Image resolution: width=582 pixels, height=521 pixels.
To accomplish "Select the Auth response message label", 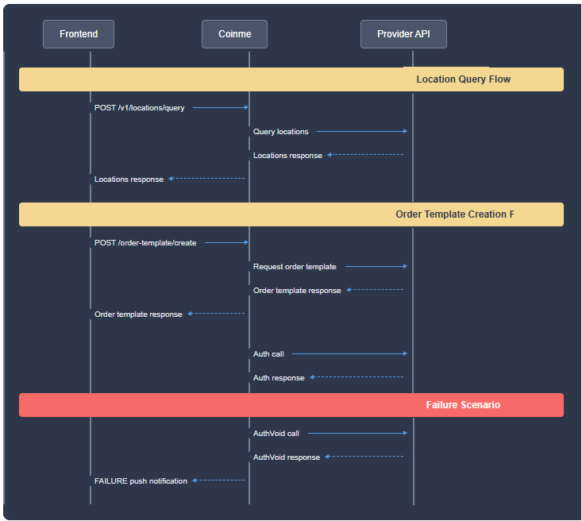I will point(279,378).
